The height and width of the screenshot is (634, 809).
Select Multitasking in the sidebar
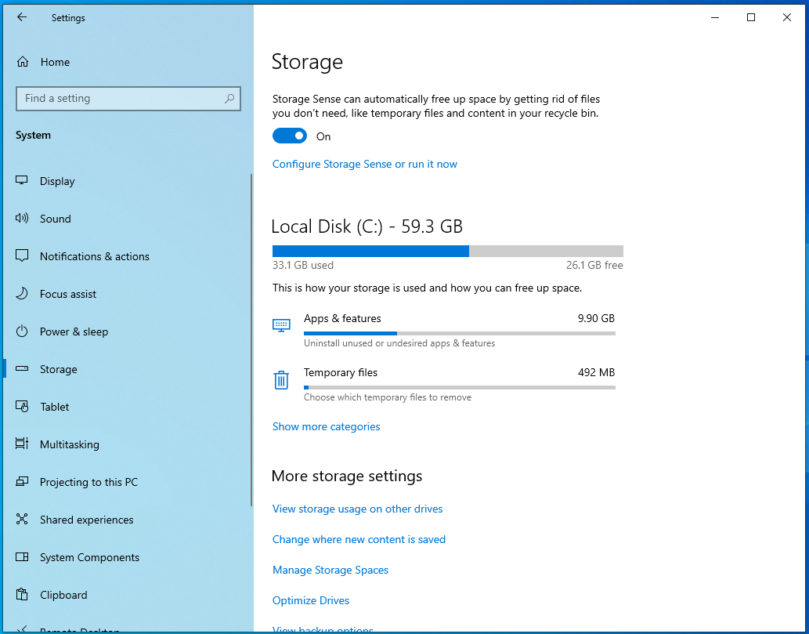[127, 444]
